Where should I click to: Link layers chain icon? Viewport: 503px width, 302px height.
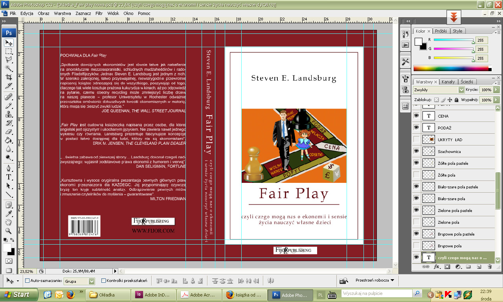coord(426,267)
